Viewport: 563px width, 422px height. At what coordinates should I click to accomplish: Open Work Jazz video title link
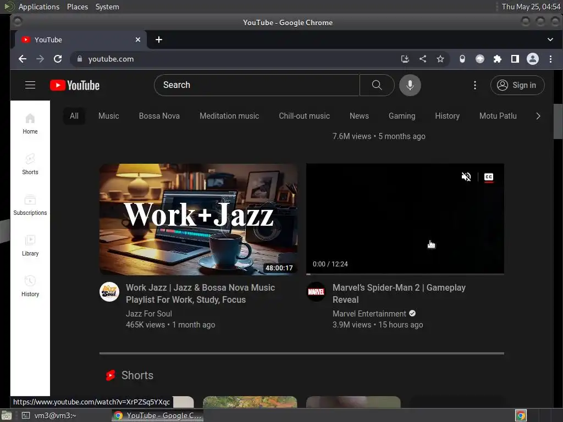pyautogui.click(x=200, y=293)
